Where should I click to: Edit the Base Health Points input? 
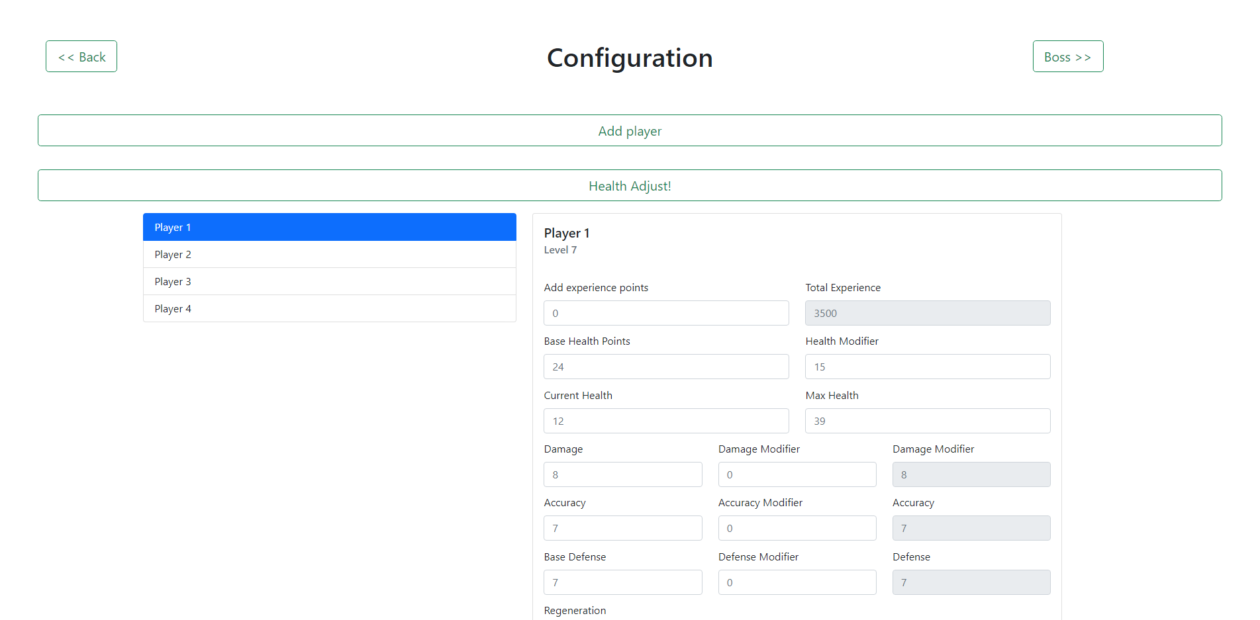[665, 367]
